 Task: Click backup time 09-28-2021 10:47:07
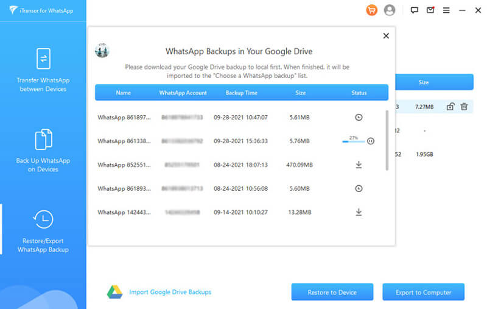[x=240, y=117]
